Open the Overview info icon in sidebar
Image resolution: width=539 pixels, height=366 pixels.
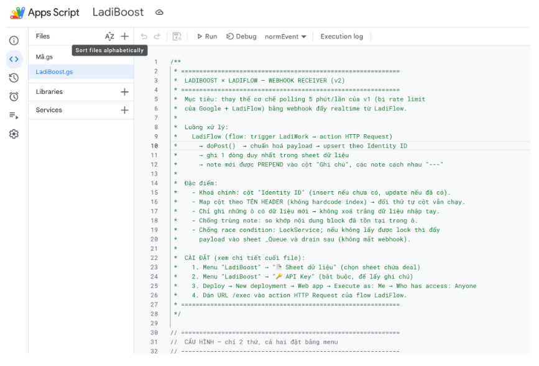tap(14, 40)
